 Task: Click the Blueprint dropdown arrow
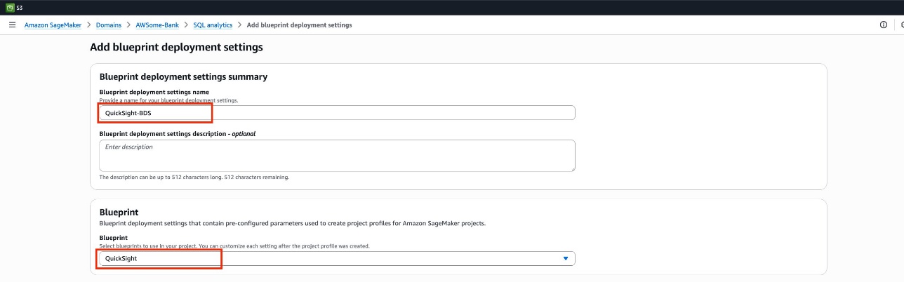pos(566,259)
